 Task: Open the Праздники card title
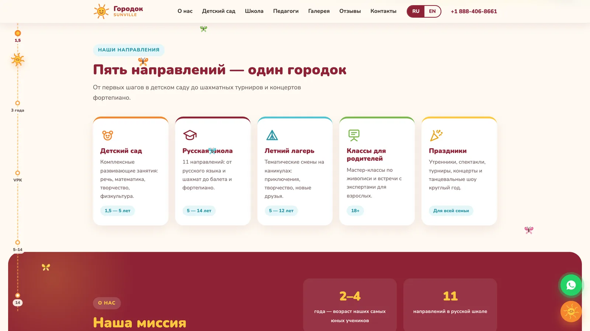point(448,151)
